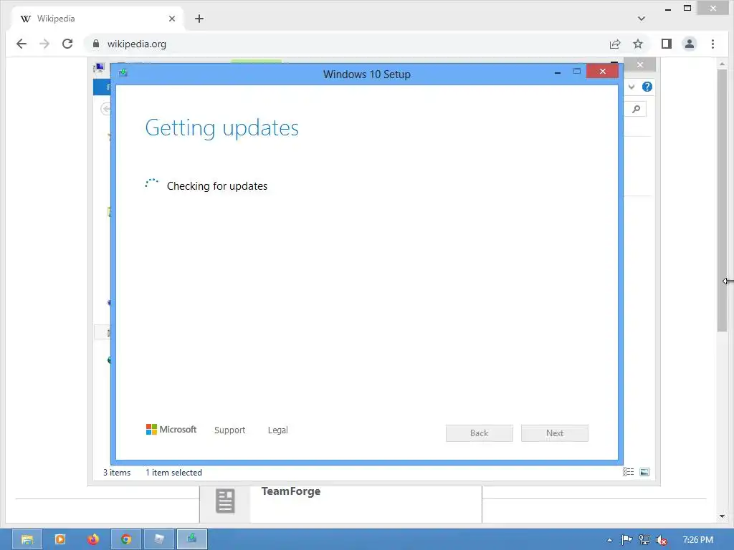The width and height of the screenshot is (734, 550).
Task: Minimize the Windows 10 Setup window
Action: click(558, 72)
